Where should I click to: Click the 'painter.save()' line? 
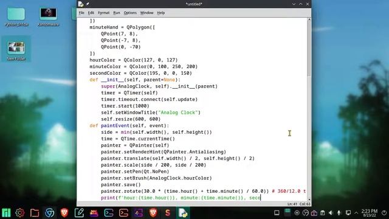click(121, 184)
